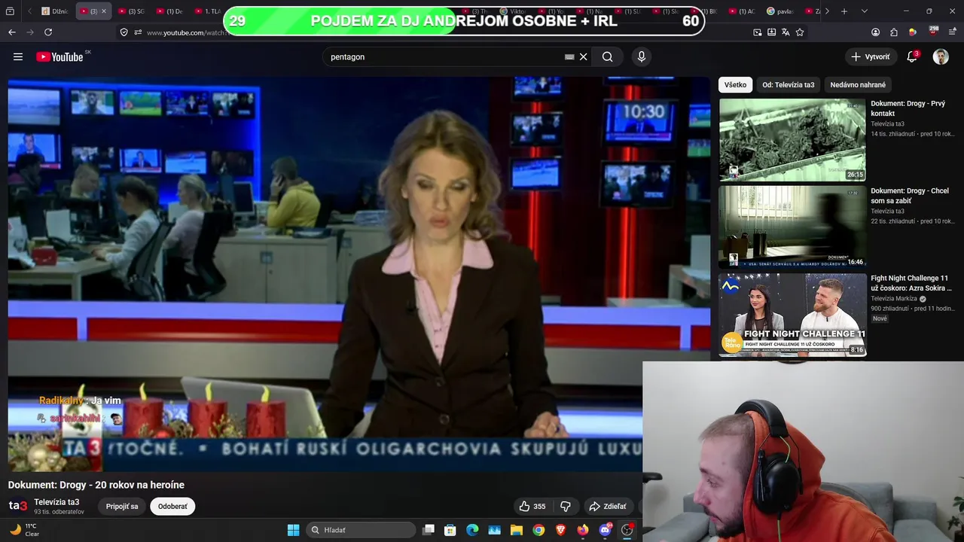The image size is (964, 542).
Task: Bookmark this page with the star
Action: tap(800, 32)
